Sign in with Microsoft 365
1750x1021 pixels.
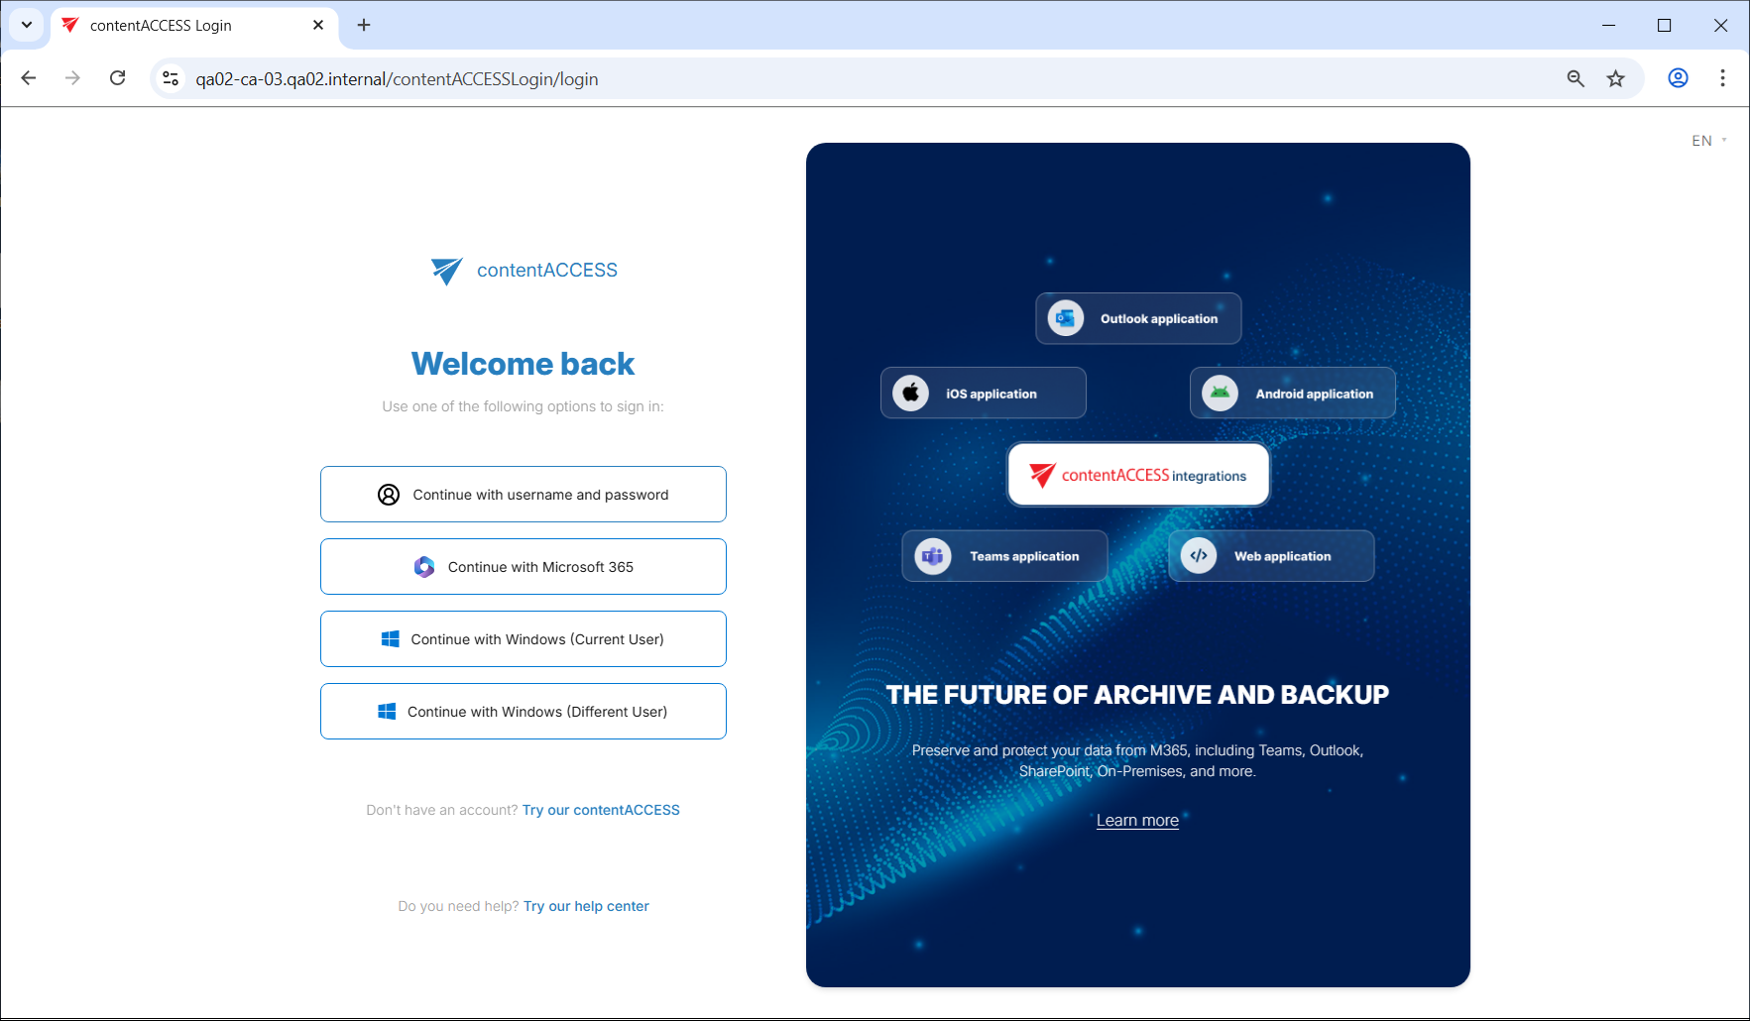(x=524, y=567)
